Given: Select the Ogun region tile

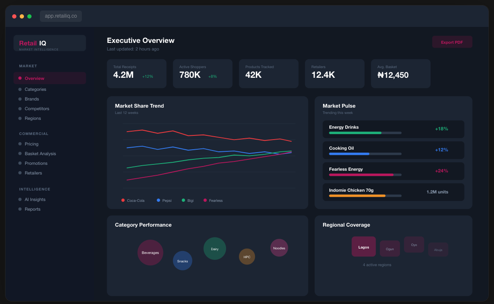Looking at the screenshot, I should pos(390,249).
